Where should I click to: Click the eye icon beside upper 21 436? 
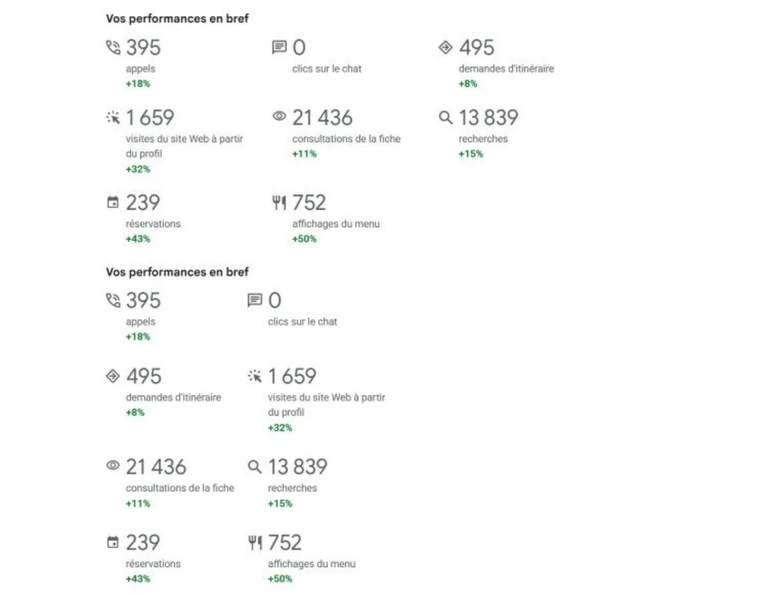pos(279,116)
